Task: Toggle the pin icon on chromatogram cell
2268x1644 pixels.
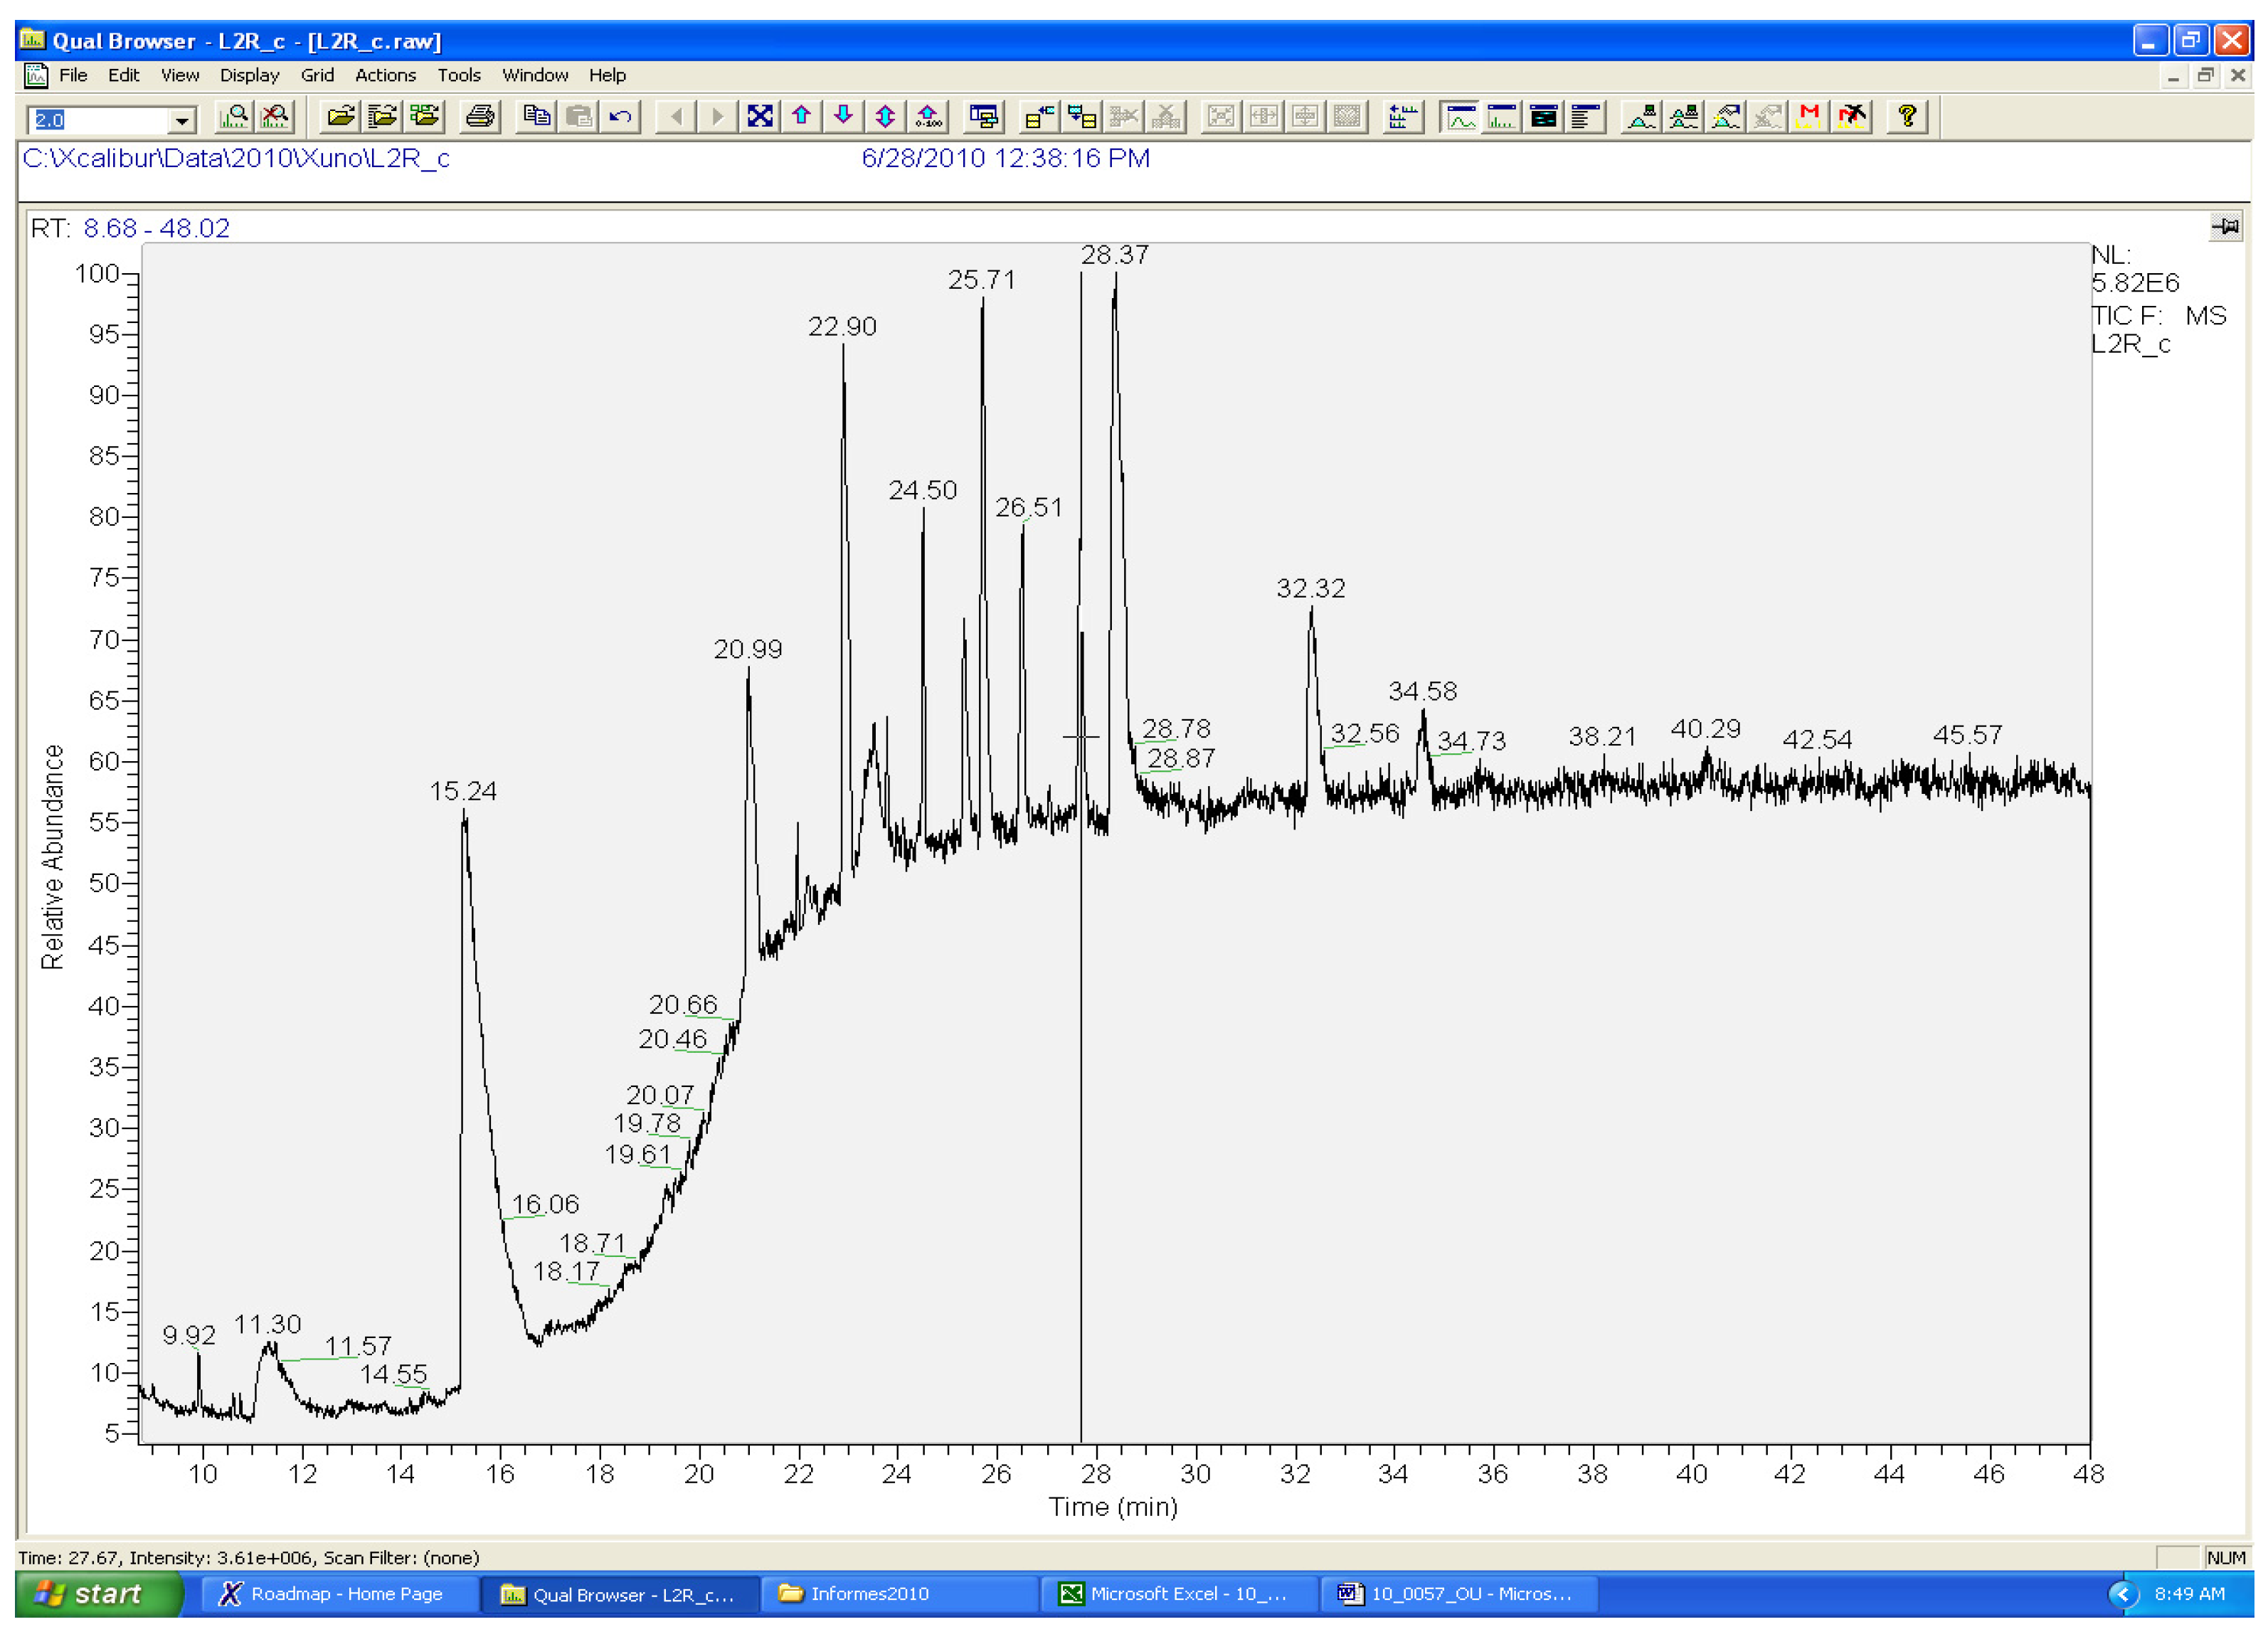Action: point(2225,227)
